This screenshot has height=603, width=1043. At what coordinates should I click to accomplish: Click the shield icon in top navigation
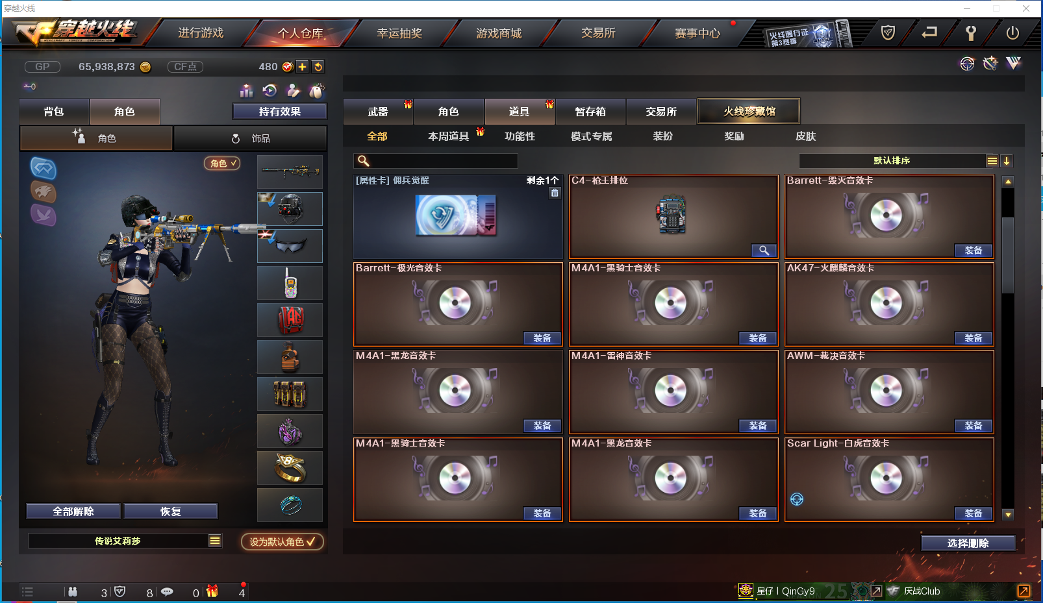click(888, 32)
